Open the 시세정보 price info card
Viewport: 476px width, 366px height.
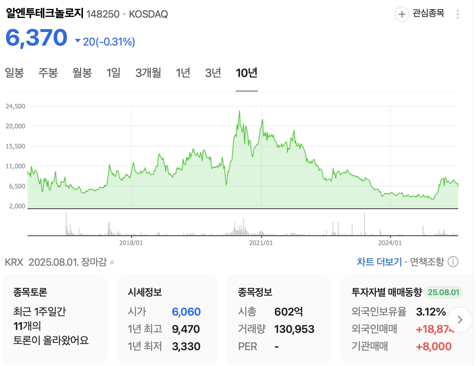pyautogui.click(x=167, y=320)
